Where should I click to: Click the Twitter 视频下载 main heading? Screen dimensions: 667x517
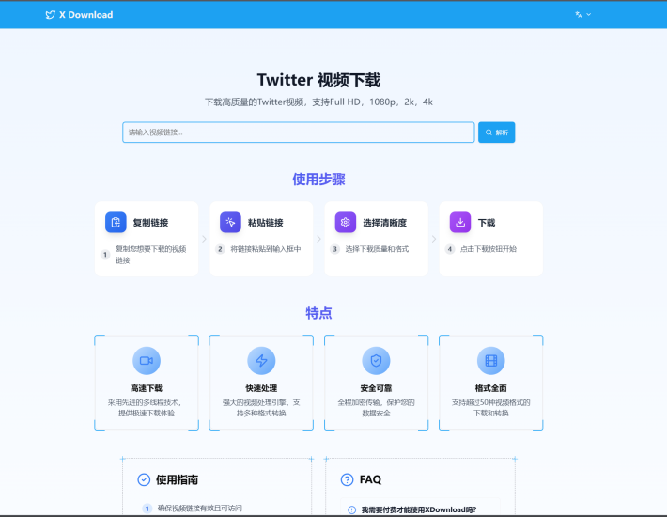click(x=318, y=80)
